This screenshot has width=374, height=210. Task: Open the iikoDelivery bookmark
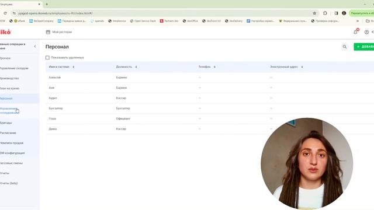tap(234, 21)
